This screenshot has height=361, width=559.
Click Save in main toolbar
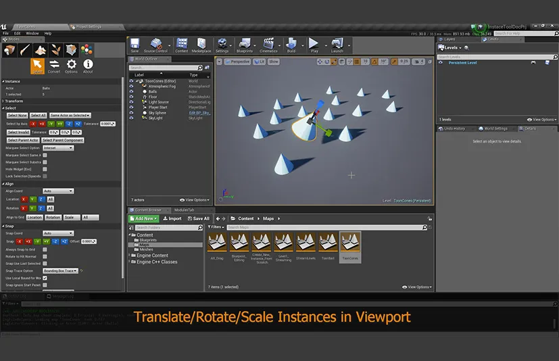click(135, 46)
